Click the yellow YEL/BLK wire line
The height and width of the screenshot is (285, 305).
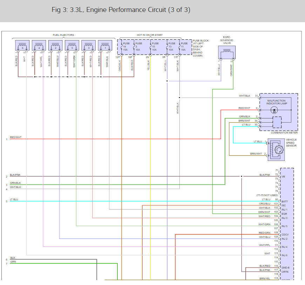(x=150, y=168)
